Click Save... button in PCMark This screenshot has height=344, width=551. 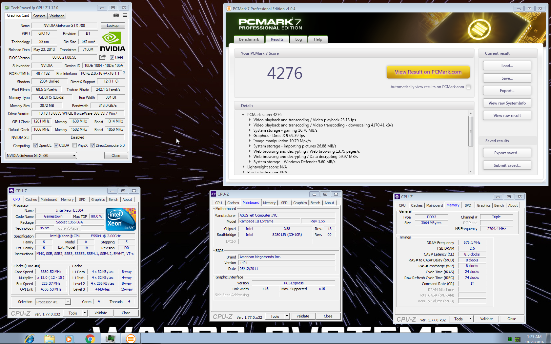(x=507, y=78)
